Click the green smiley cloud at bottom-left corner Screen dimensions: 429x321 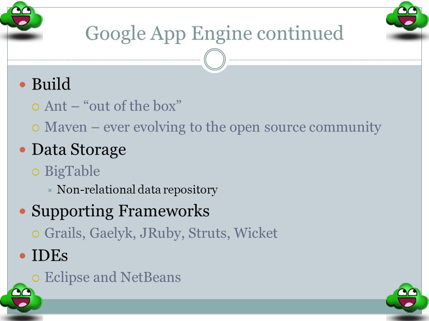21,297
